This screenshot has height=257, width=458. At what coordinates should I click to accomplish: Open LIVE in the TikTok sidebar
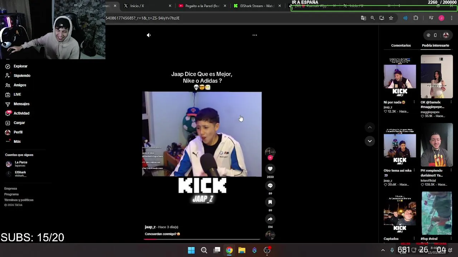[13, 94]
